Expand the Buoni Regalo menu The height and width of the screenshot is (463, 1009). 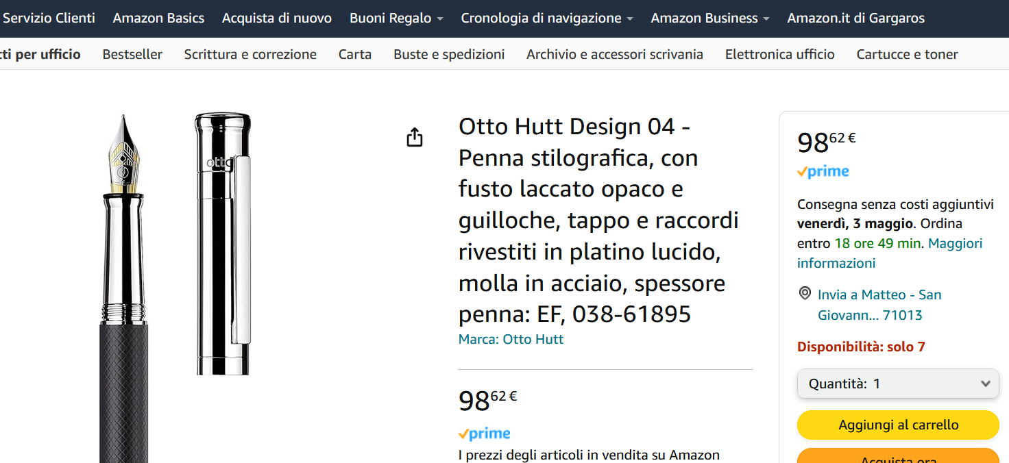pyautogui.click(x=396, y=18)
